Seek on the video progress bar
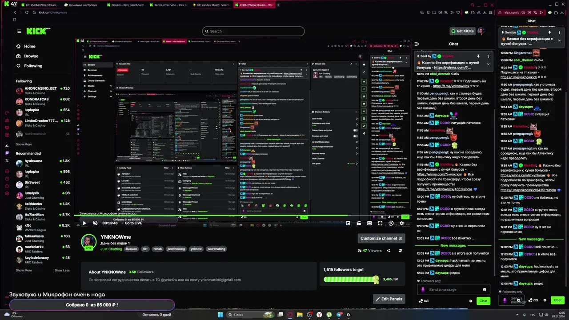 pyautogui.click(x=242, y=216)
